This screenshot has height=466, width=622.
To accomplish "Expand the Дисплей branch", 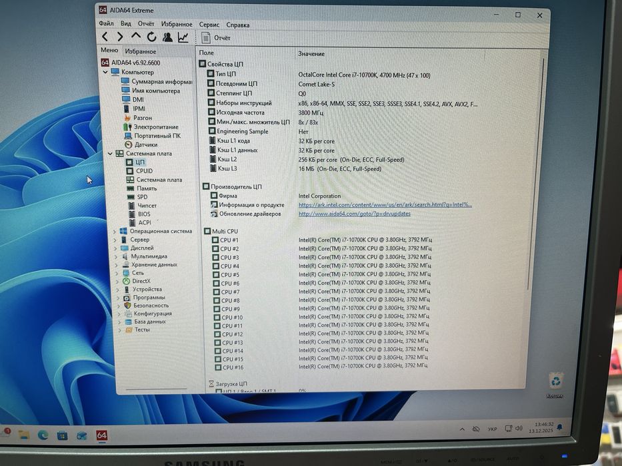I will pos(115,248).
